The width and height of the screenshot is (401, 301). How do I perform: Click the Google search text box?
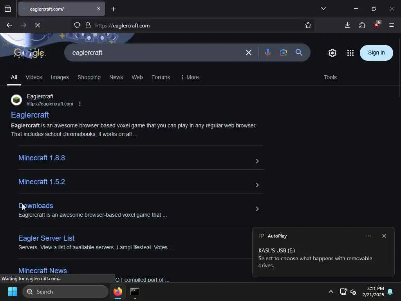click(x=156, y=53)
